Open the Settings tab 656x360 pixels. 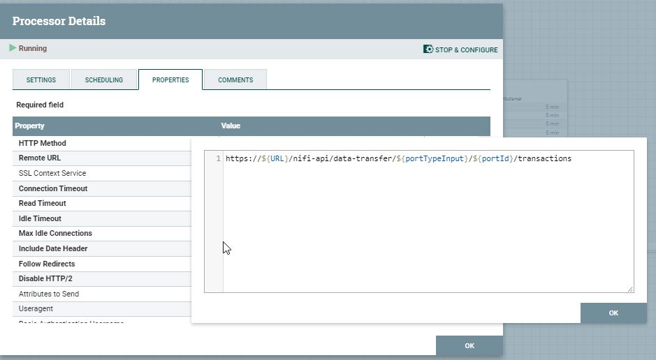41,80
